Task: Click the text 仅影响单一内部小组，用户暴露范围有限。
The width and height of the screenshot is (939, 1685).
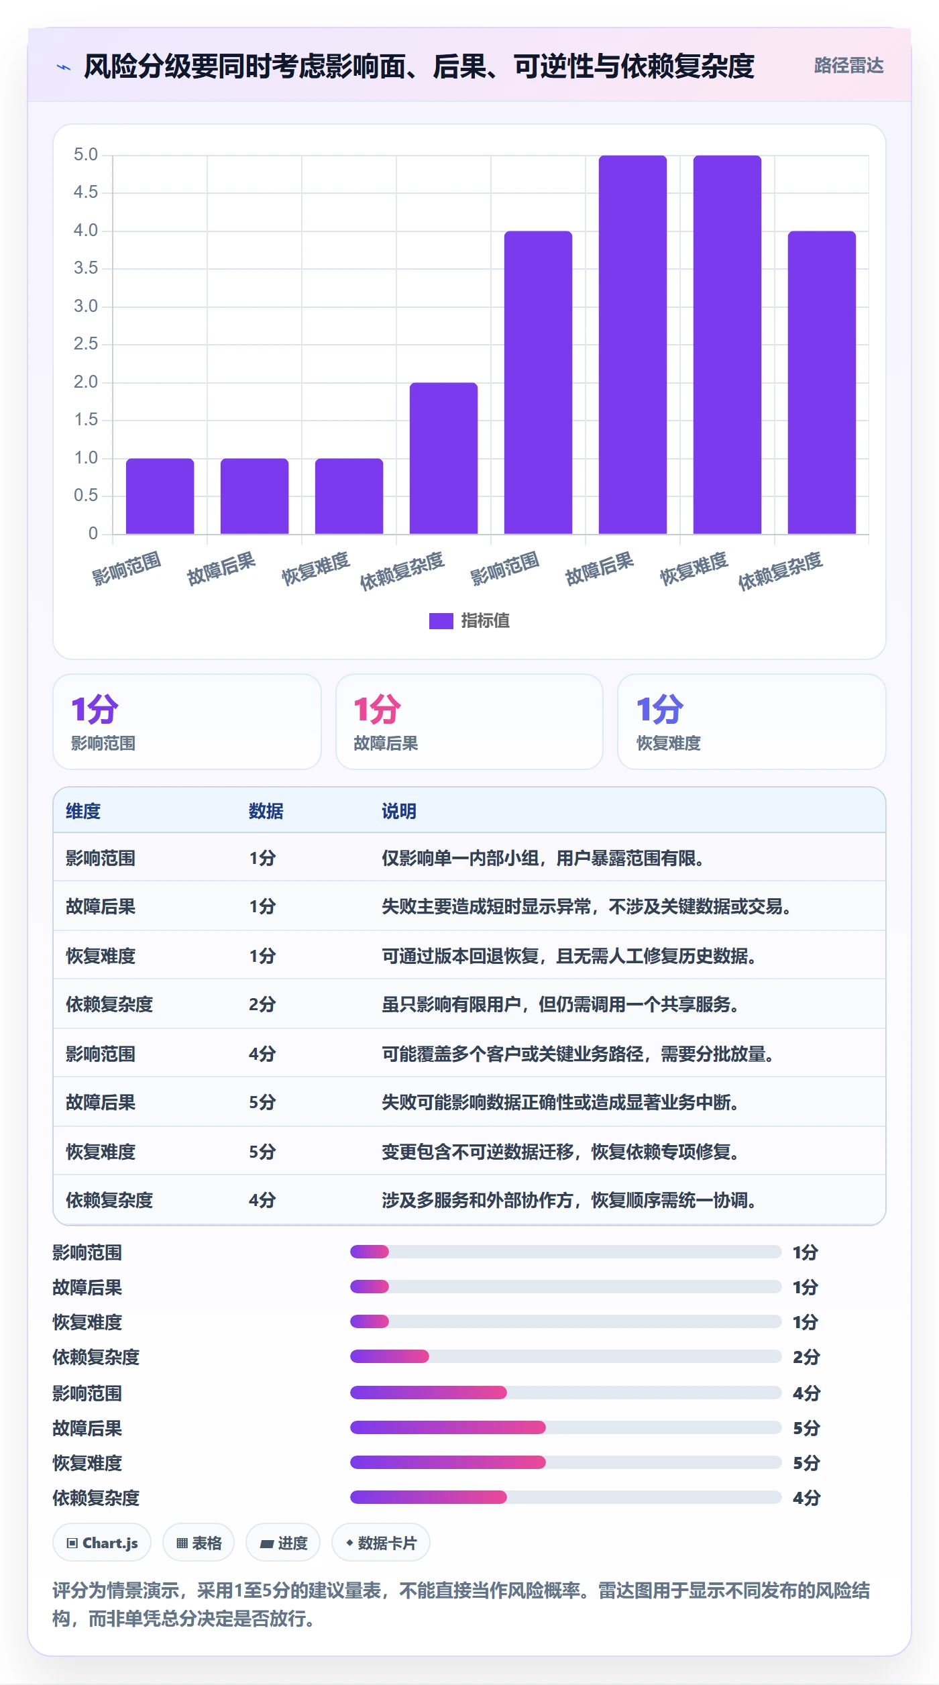Action: coord(543,858)
